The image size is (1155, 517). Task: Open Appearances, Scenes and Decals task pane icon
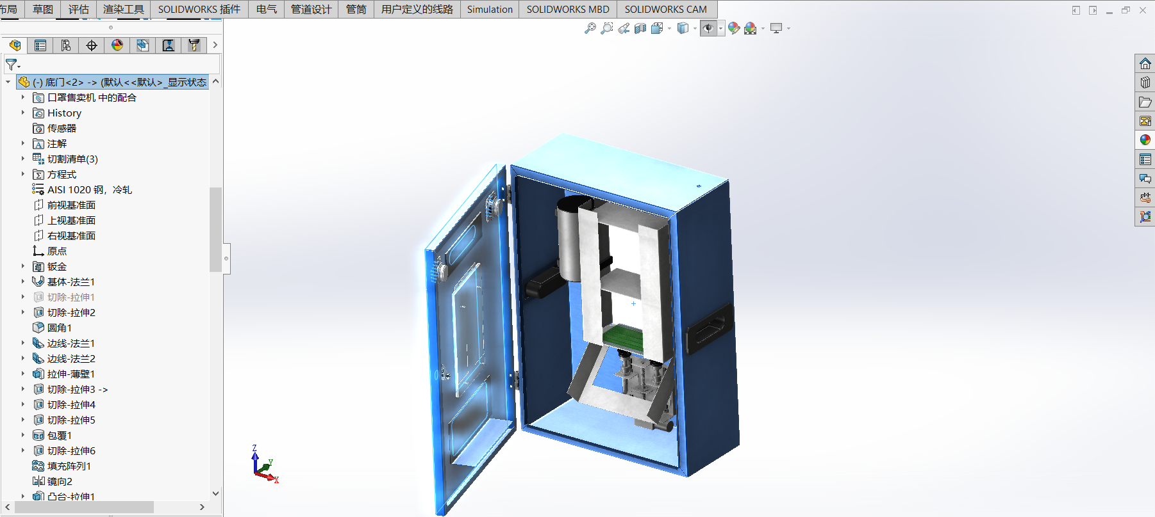point(1145,140)
